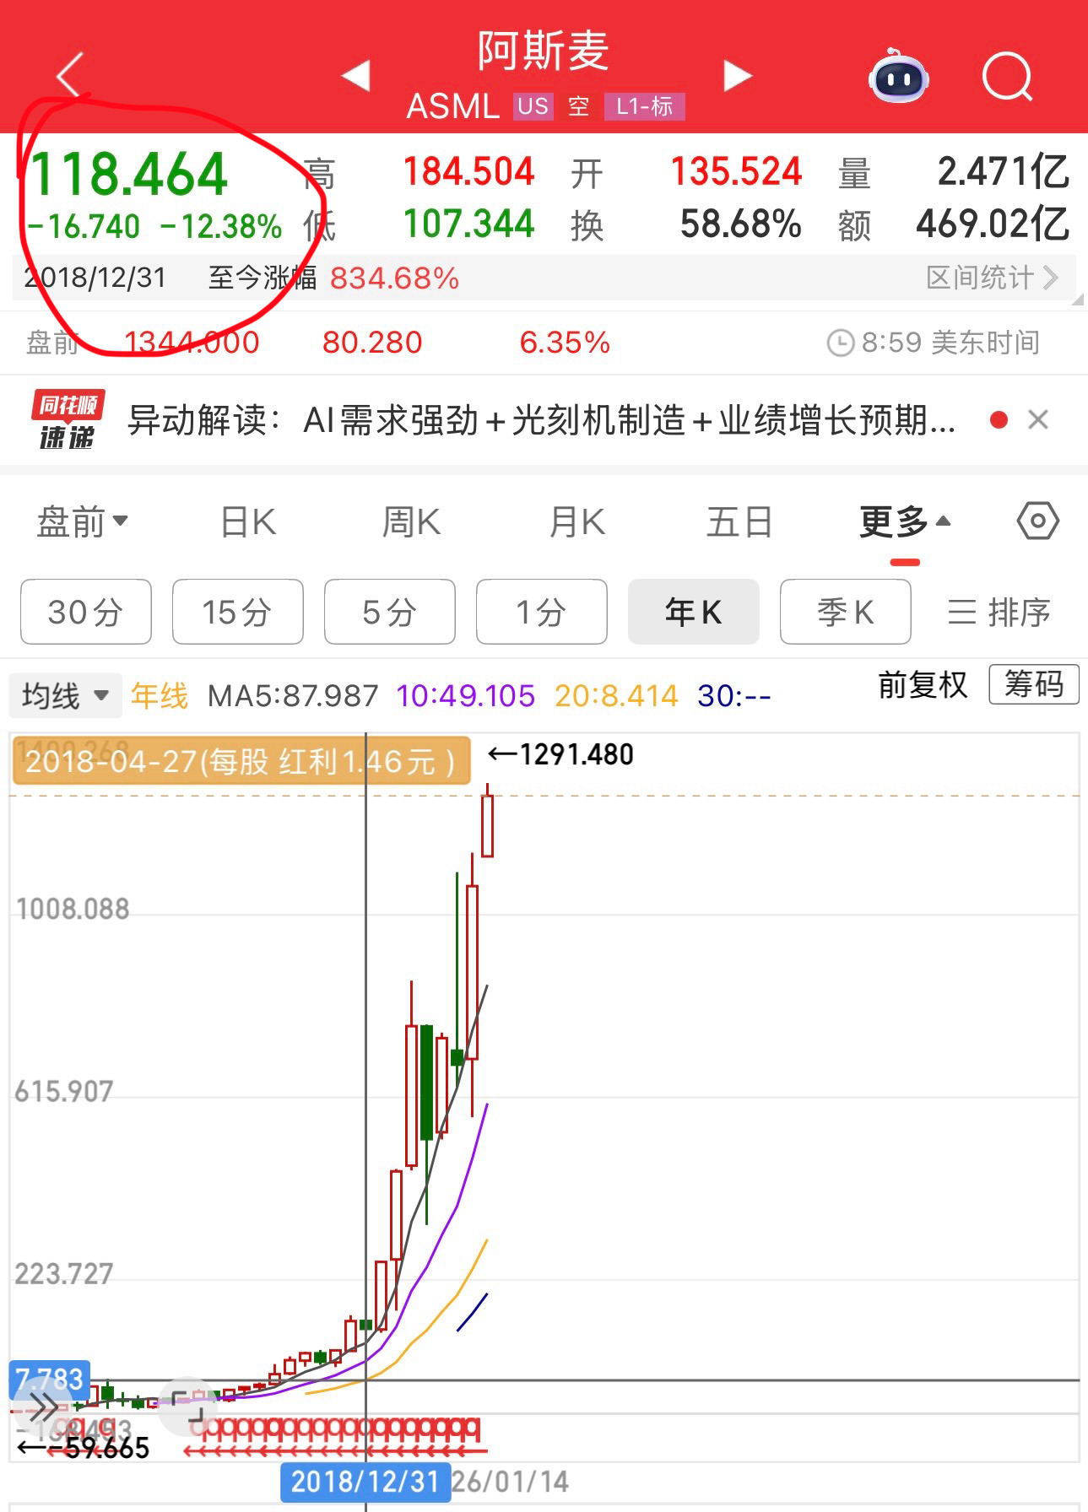Switch to next stock with right triangle
This screenshot has width=1088, height=1512.
[737, 75]
